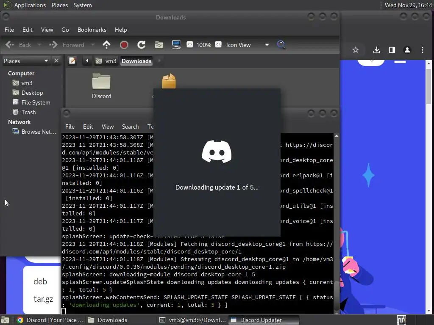Open the Go menu
The height and width of the screenshot is (325, 434).
click(x=65, y=30)
